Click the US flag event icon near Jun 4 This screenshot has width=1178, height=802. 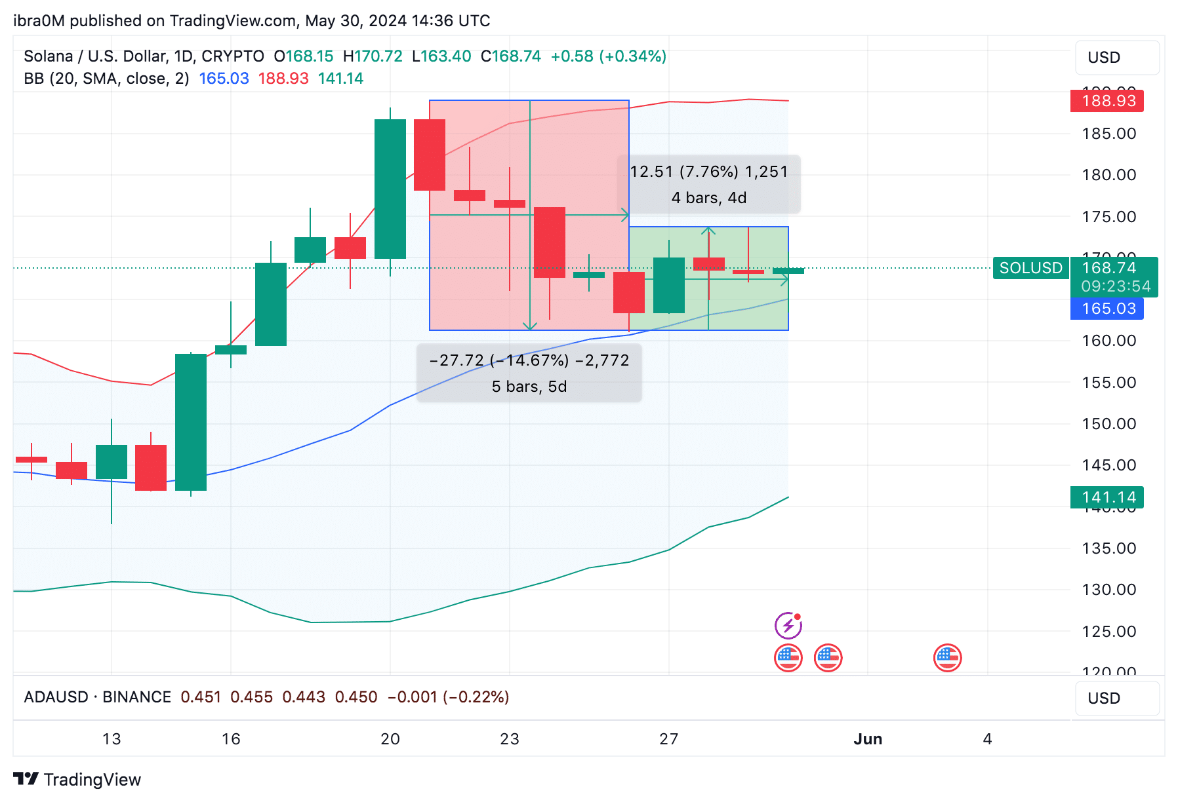point(948,658)
